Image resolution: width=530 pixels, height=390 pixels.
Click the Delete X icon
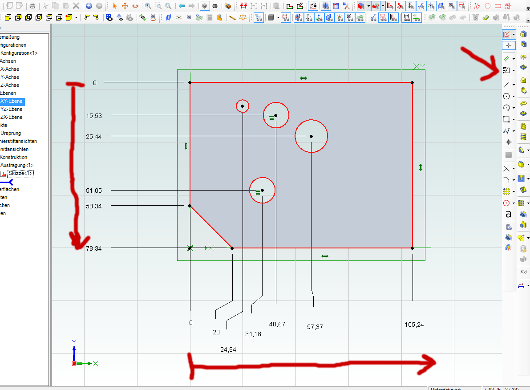coord(76,6)
